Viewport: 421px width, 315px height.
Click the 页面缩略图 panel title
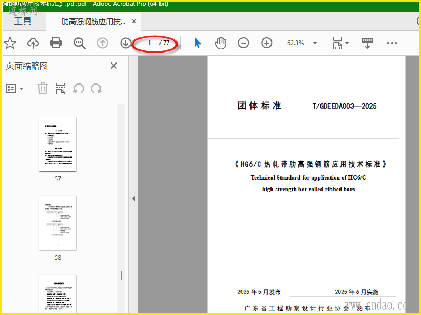27,66
